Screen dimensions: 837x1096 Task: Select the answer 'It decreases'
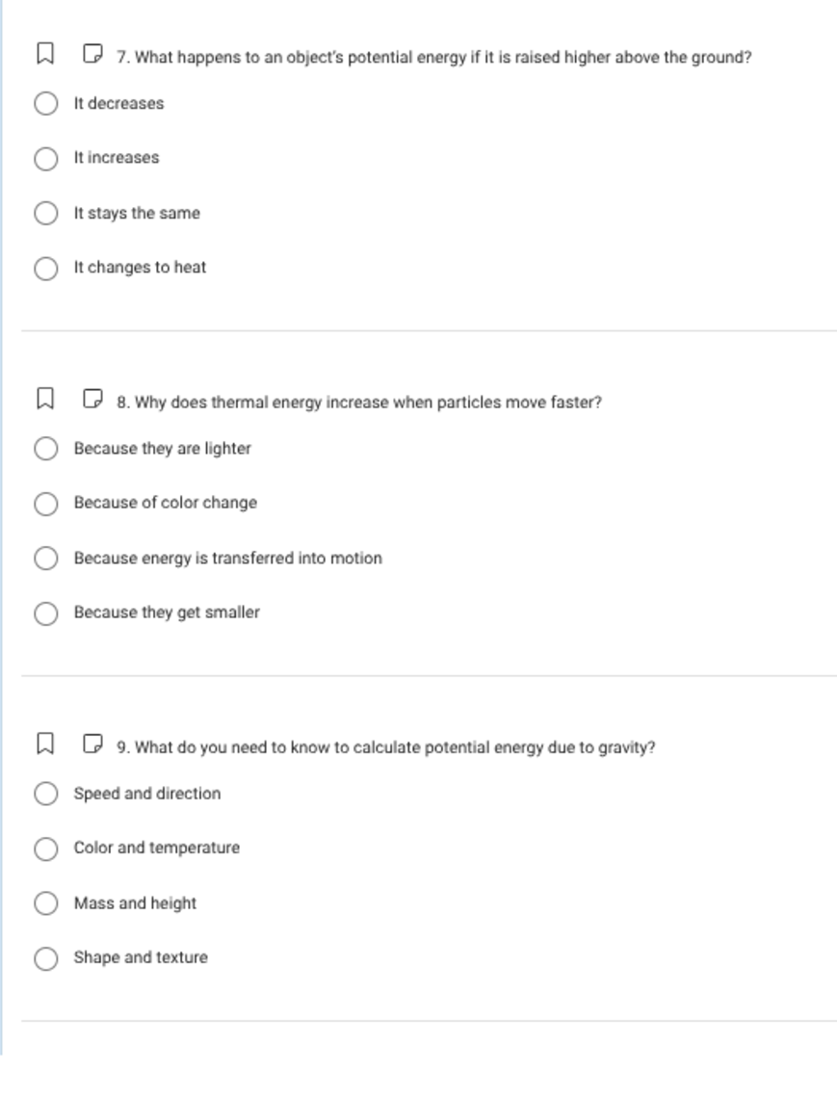point(46,103)
